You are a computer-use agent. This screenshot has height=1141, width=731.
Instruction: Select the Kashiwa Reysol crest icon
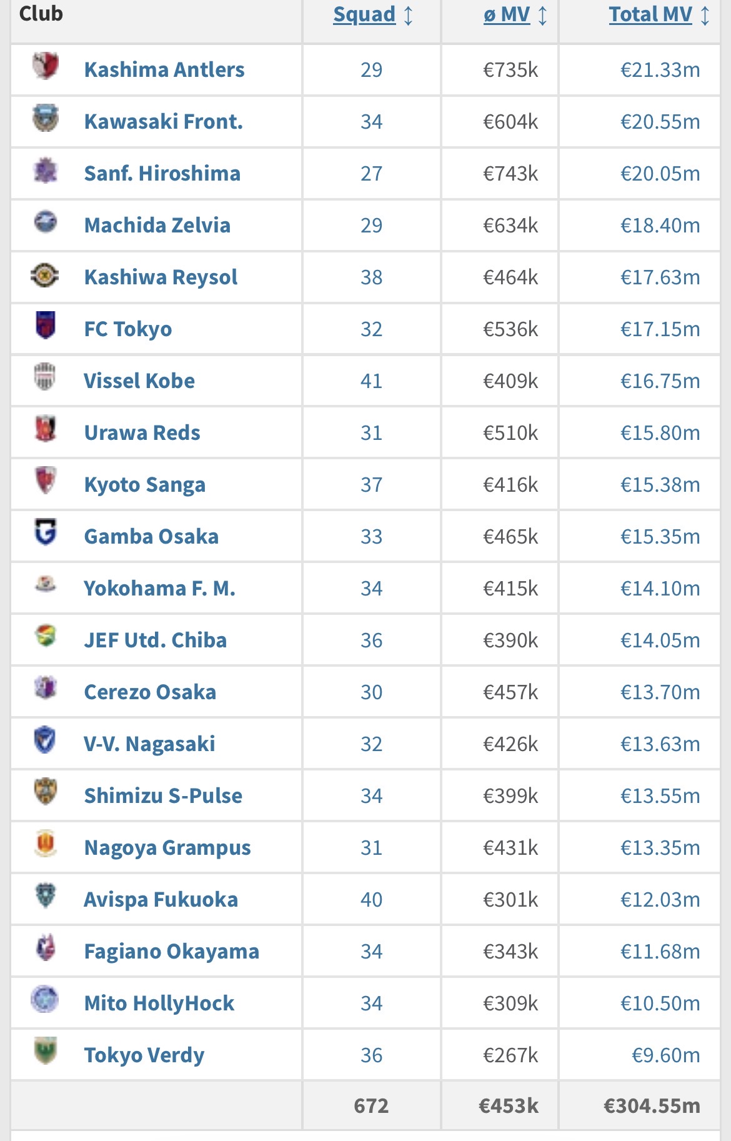coord(45,275)
